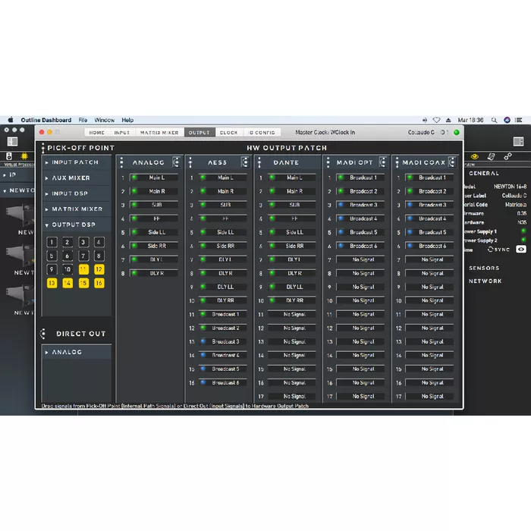531x531 pixels.
Task: Click the Sync time icon
Action: (490, 250)
